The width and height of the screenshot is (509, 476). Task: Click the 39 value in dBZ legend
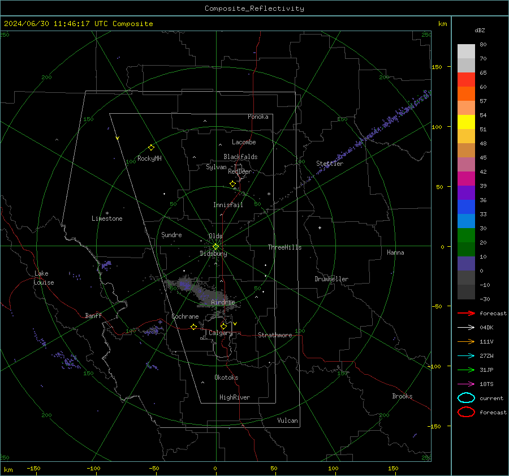(483, 186)
